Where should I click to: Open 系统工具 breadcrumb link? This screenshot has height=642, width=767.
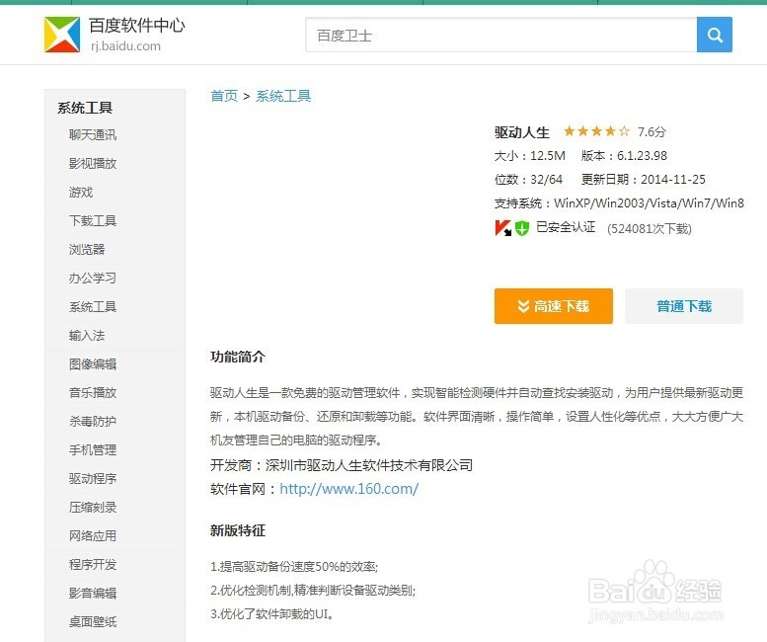(283, 96)
